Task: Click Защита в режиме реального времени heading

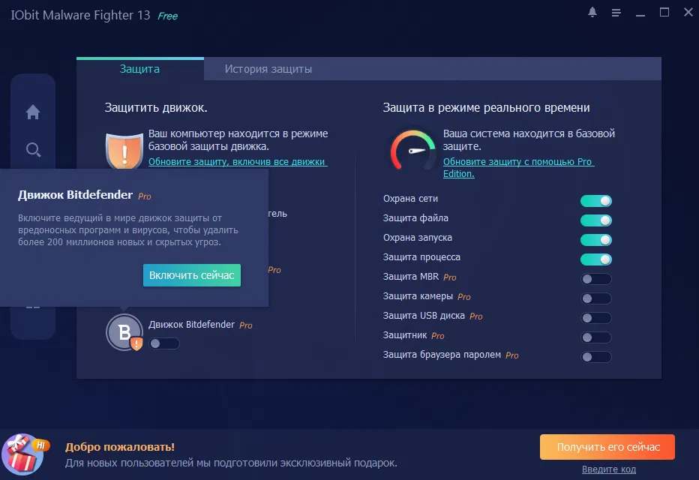Action: [x=486, y=108]
